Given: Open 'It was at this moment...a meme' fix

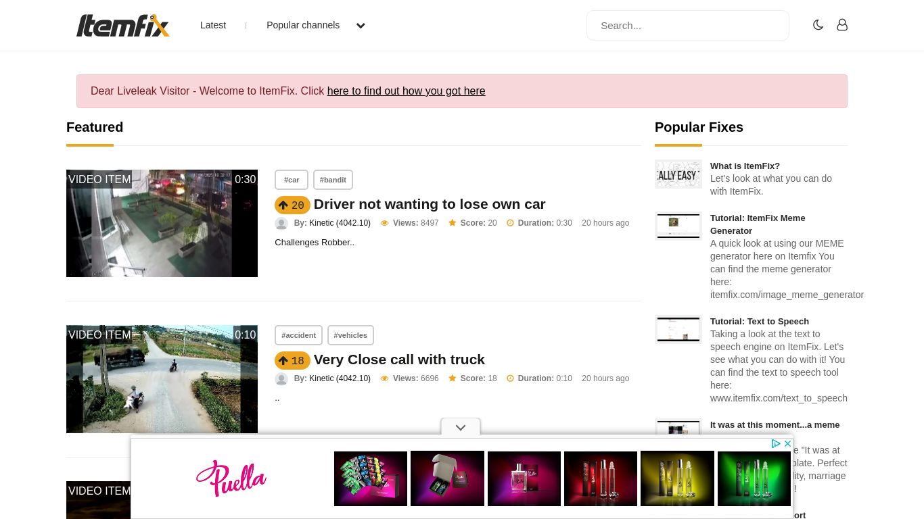Looking at the screenshot, I should pos(775,424).
